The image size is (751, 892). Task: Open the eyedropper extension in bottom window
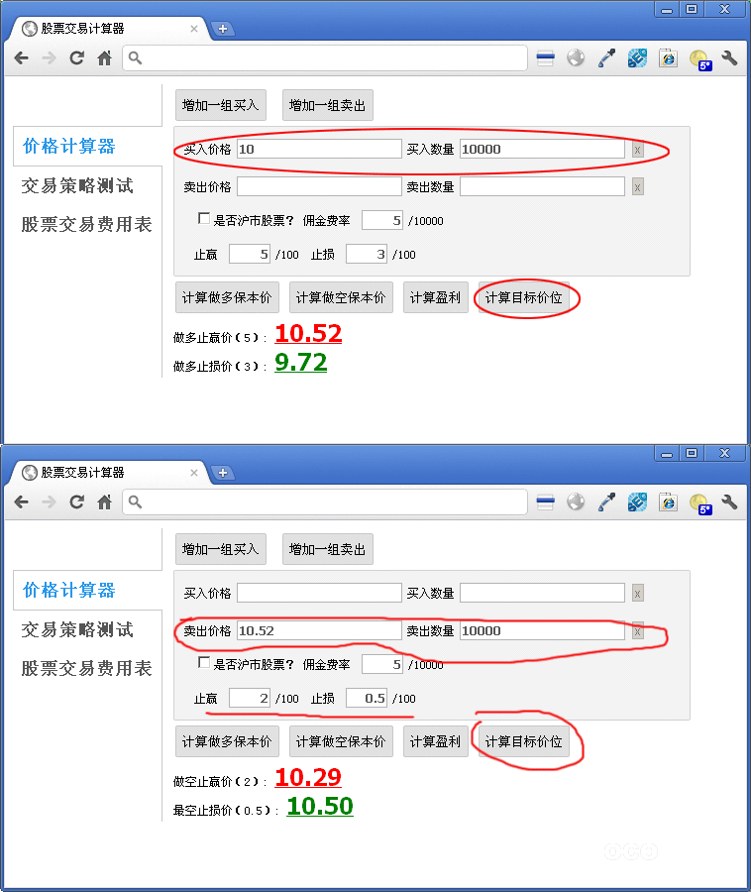[x=606, y=502]
